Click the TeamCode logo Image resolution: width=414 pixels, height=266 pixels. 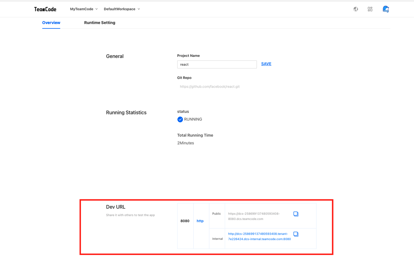45,9
